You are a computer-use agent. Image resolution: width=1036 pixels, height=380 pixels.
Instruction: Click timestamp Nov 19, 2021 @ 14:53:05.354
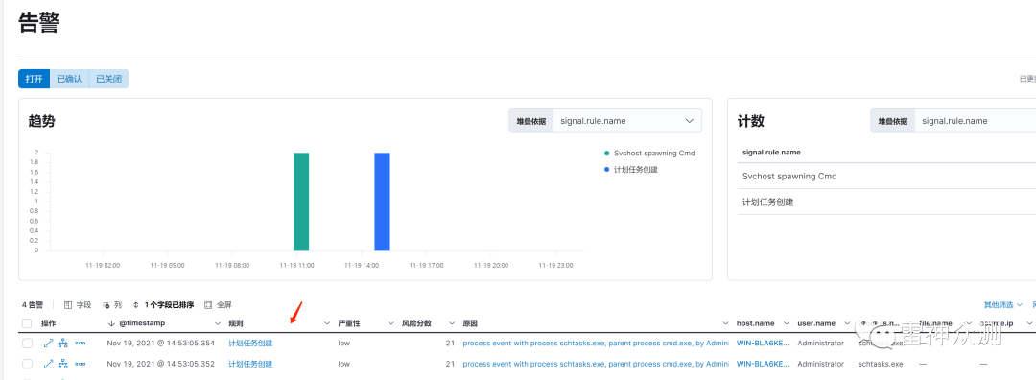click(x=160, y=343)
